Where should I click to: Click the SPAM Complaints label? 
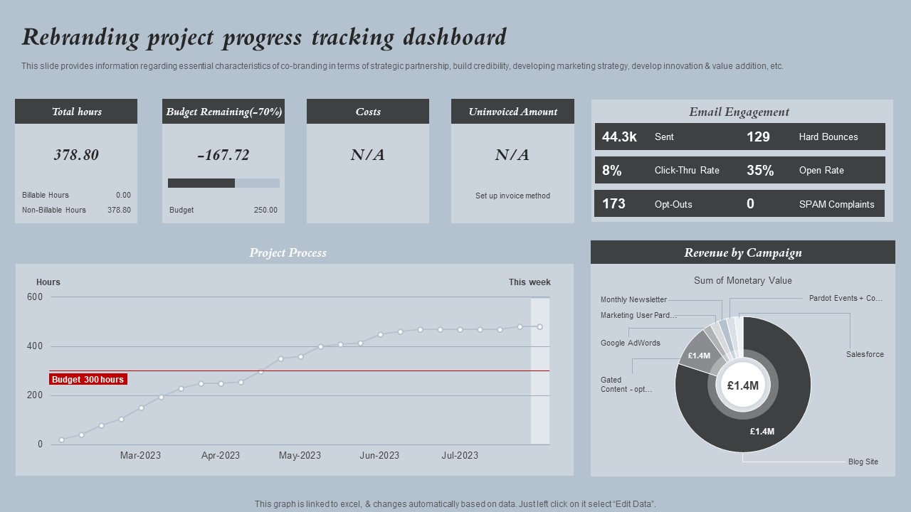[836, 204]
